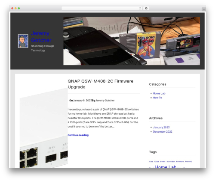View the December 2022 archive

point(163,132)
